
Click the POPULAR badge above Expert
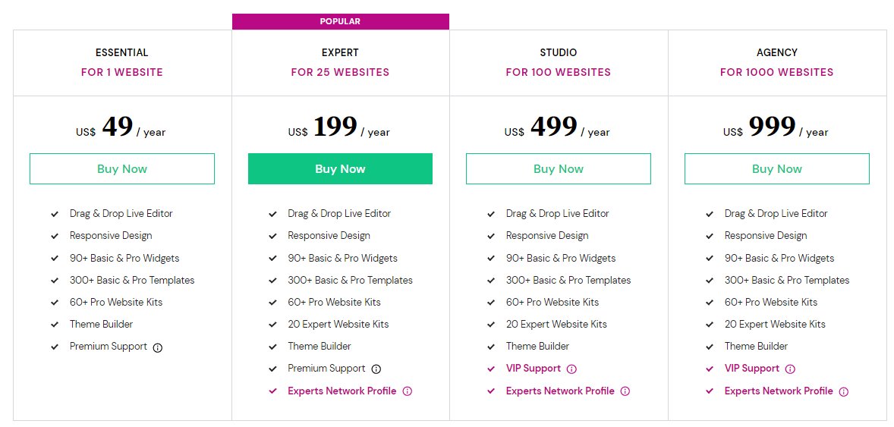(x=341, y=22)
